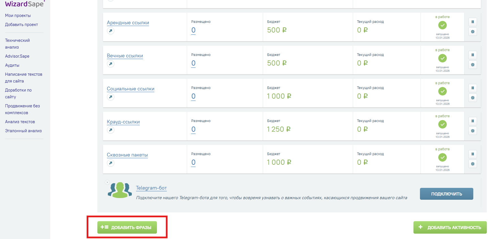Image resolution: width=497 pixels, height=239 pixels.
Task: Click arrow icon under Арендные ссылки
Action: coord(111,31)
